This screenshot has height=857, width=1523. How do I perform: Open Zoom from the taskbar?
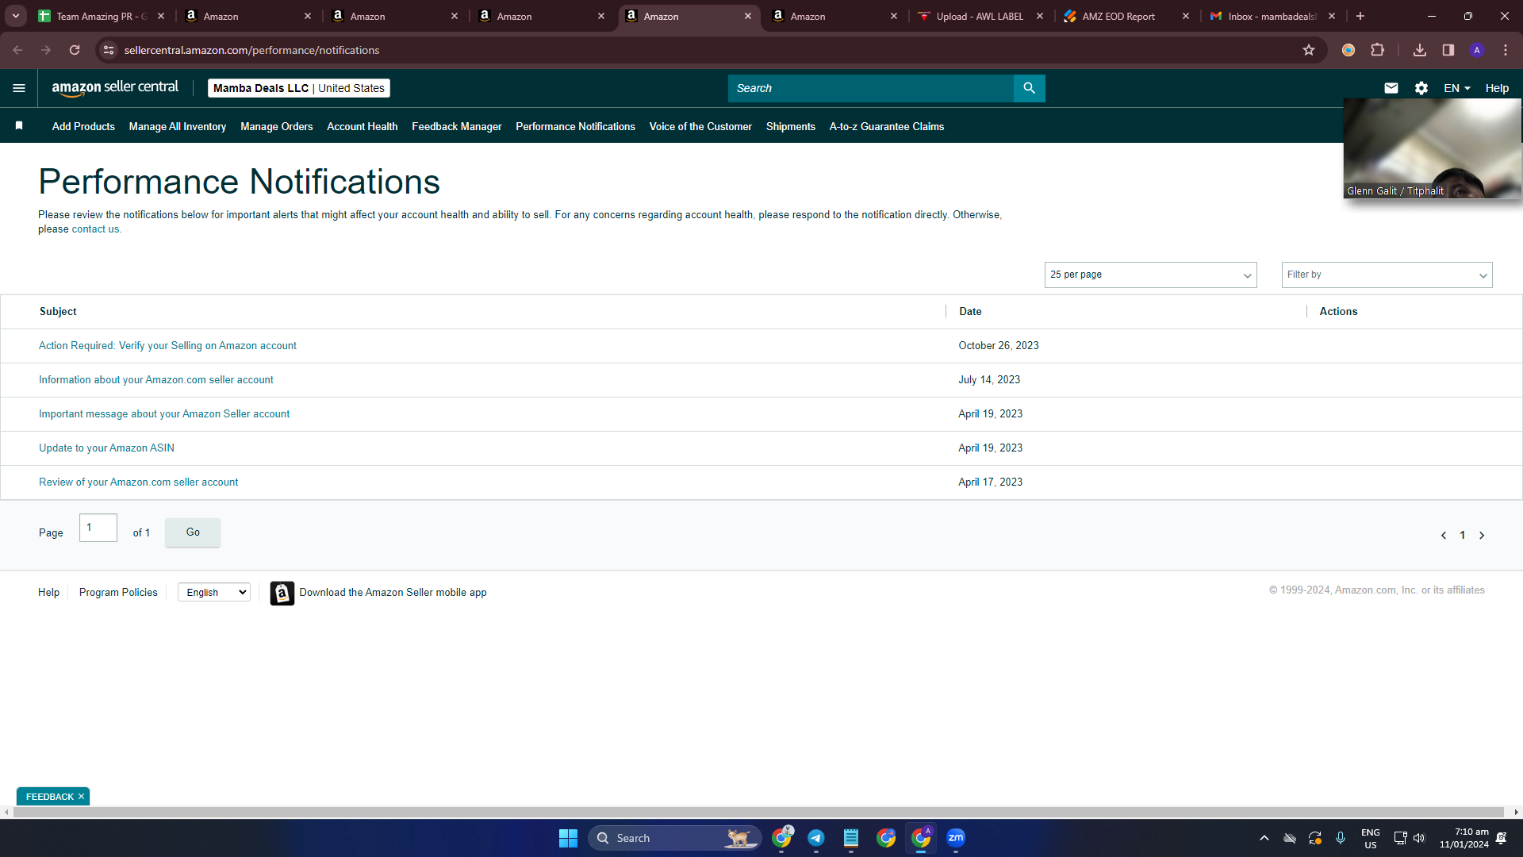(956, 838)
